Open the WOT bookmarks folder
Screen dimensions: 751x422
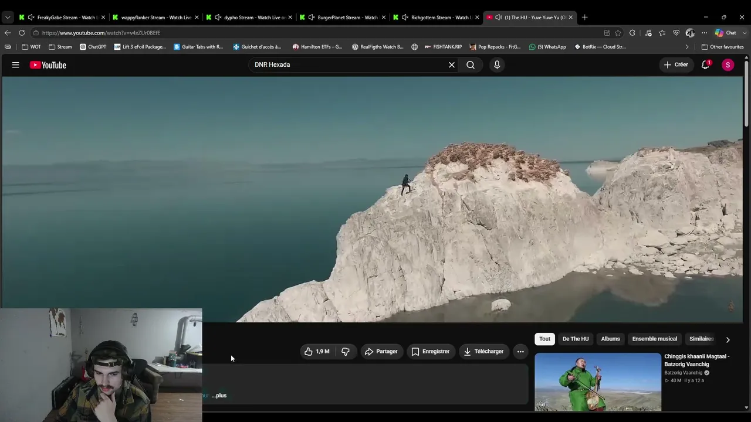pos(32,47)
